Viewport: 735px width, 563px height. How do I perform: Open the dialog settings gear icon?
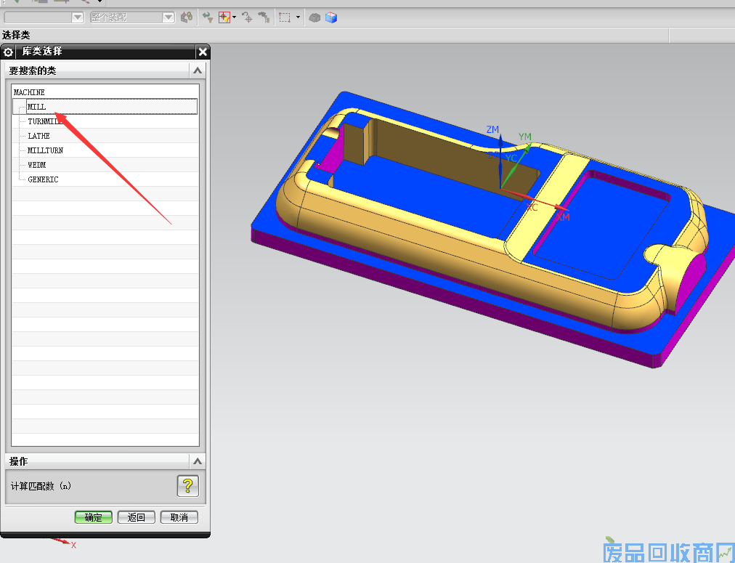9,52
